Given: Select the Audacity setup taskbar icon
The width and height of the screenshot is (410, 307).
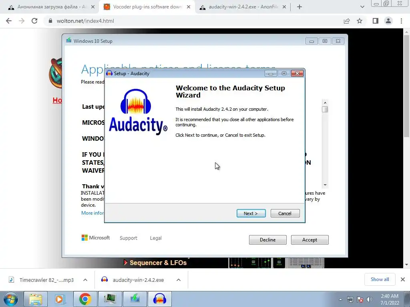Looking at the screenshot, I should tap(160, 299).
